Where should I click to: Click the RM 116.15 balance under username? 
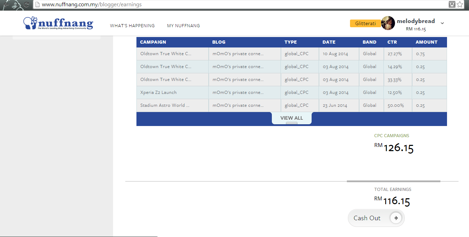(416, 29)
